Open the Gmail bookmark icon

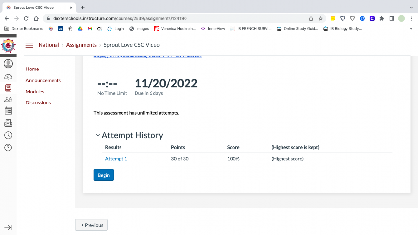point(90,29)
